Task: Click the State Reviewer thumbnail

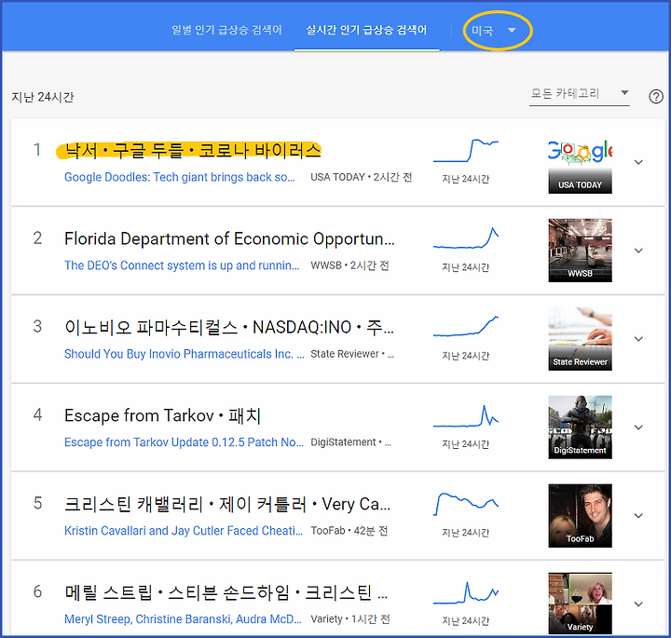Action: 580,339
